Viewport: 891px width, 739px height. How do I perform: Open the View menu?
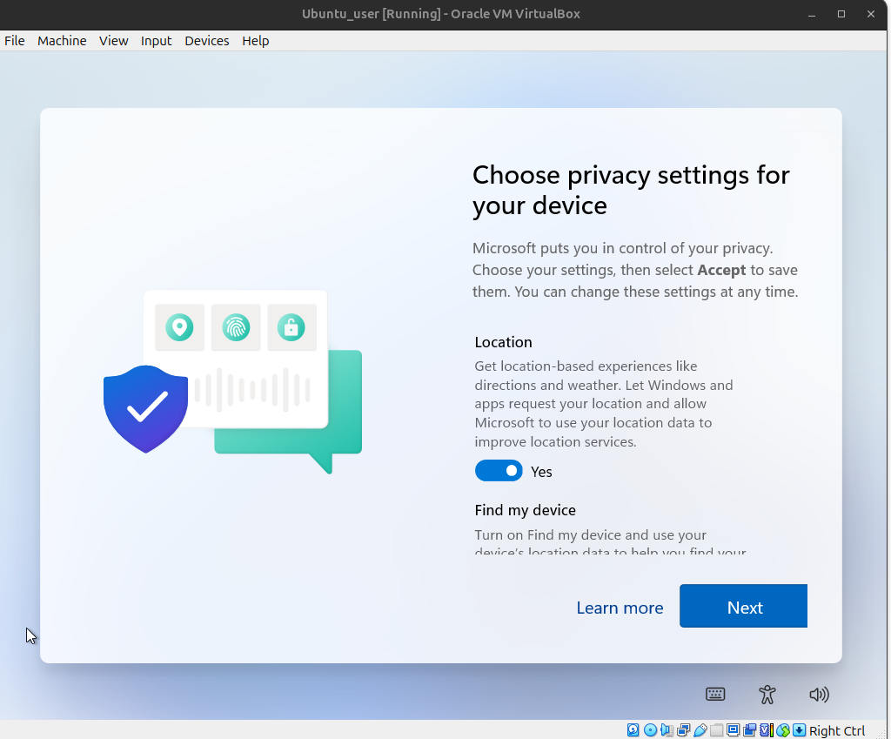tap(114, 41)
